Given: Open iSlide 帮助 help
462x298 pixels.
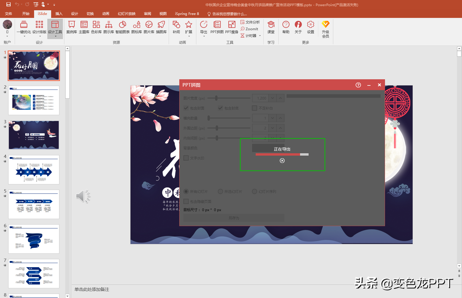Looking at the screenshot, I should (x=286, y=28).
